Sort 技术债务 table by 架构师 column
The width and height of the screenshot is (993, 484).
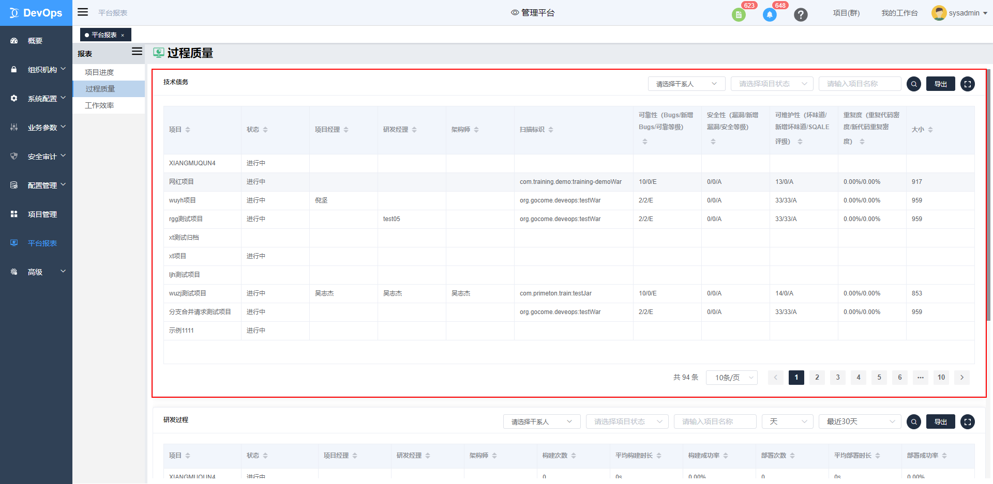pos(476,130)
